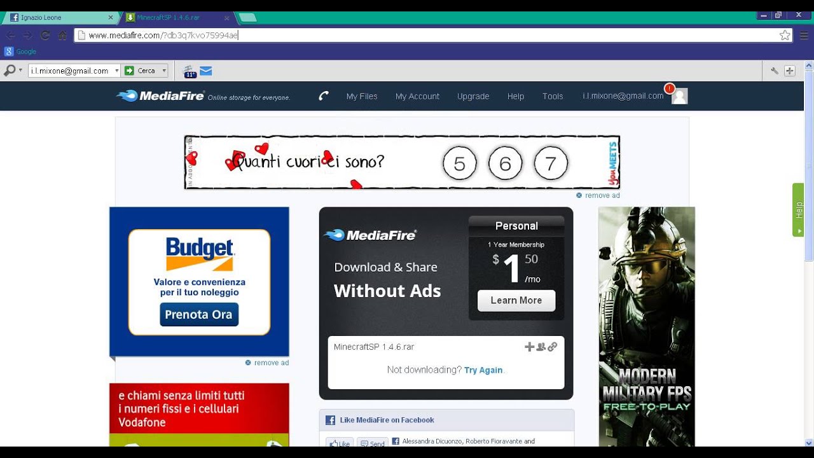Click the Google bookmark icon
This screenshot has width=814, height=458.
(x=9, y=52)
